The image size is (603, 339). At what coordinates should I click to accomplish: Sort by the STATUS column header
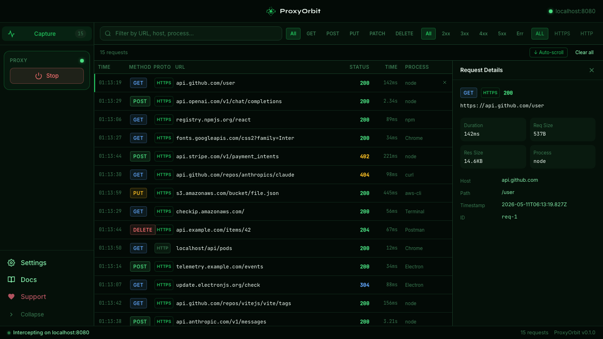click(x=359, y=67)
